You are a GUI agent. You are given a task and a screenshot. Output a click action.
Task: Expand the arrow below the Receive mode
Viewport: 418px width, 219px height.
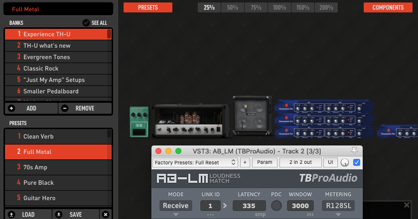point(176,215)
